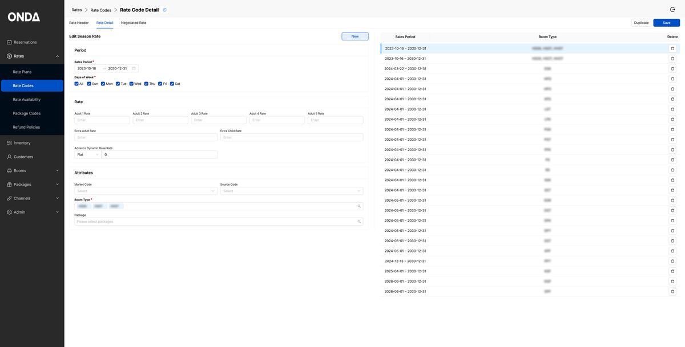Screen dimensions: 685x347
Task: Switch to the Rate Header tab
Action: 79,23
